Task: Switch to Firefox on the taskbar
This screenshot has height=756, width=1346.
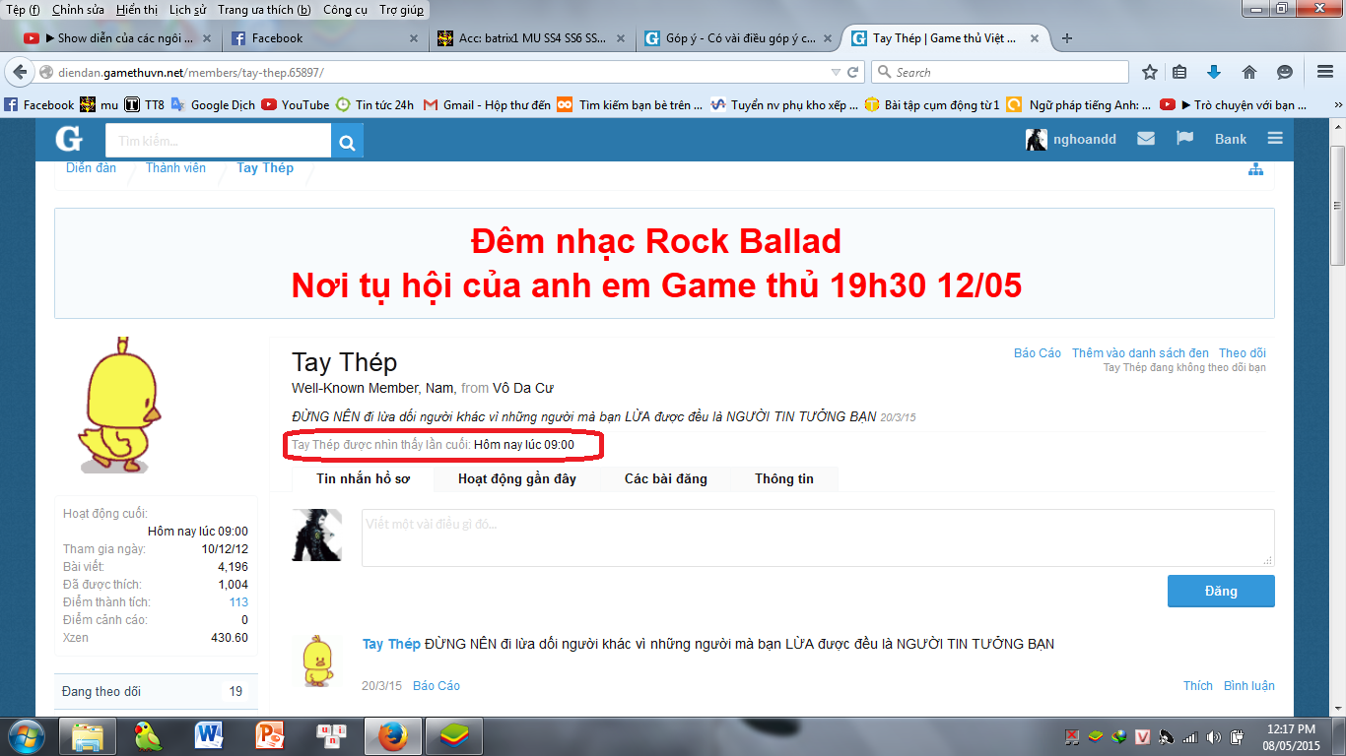Action: coord(393,736)
